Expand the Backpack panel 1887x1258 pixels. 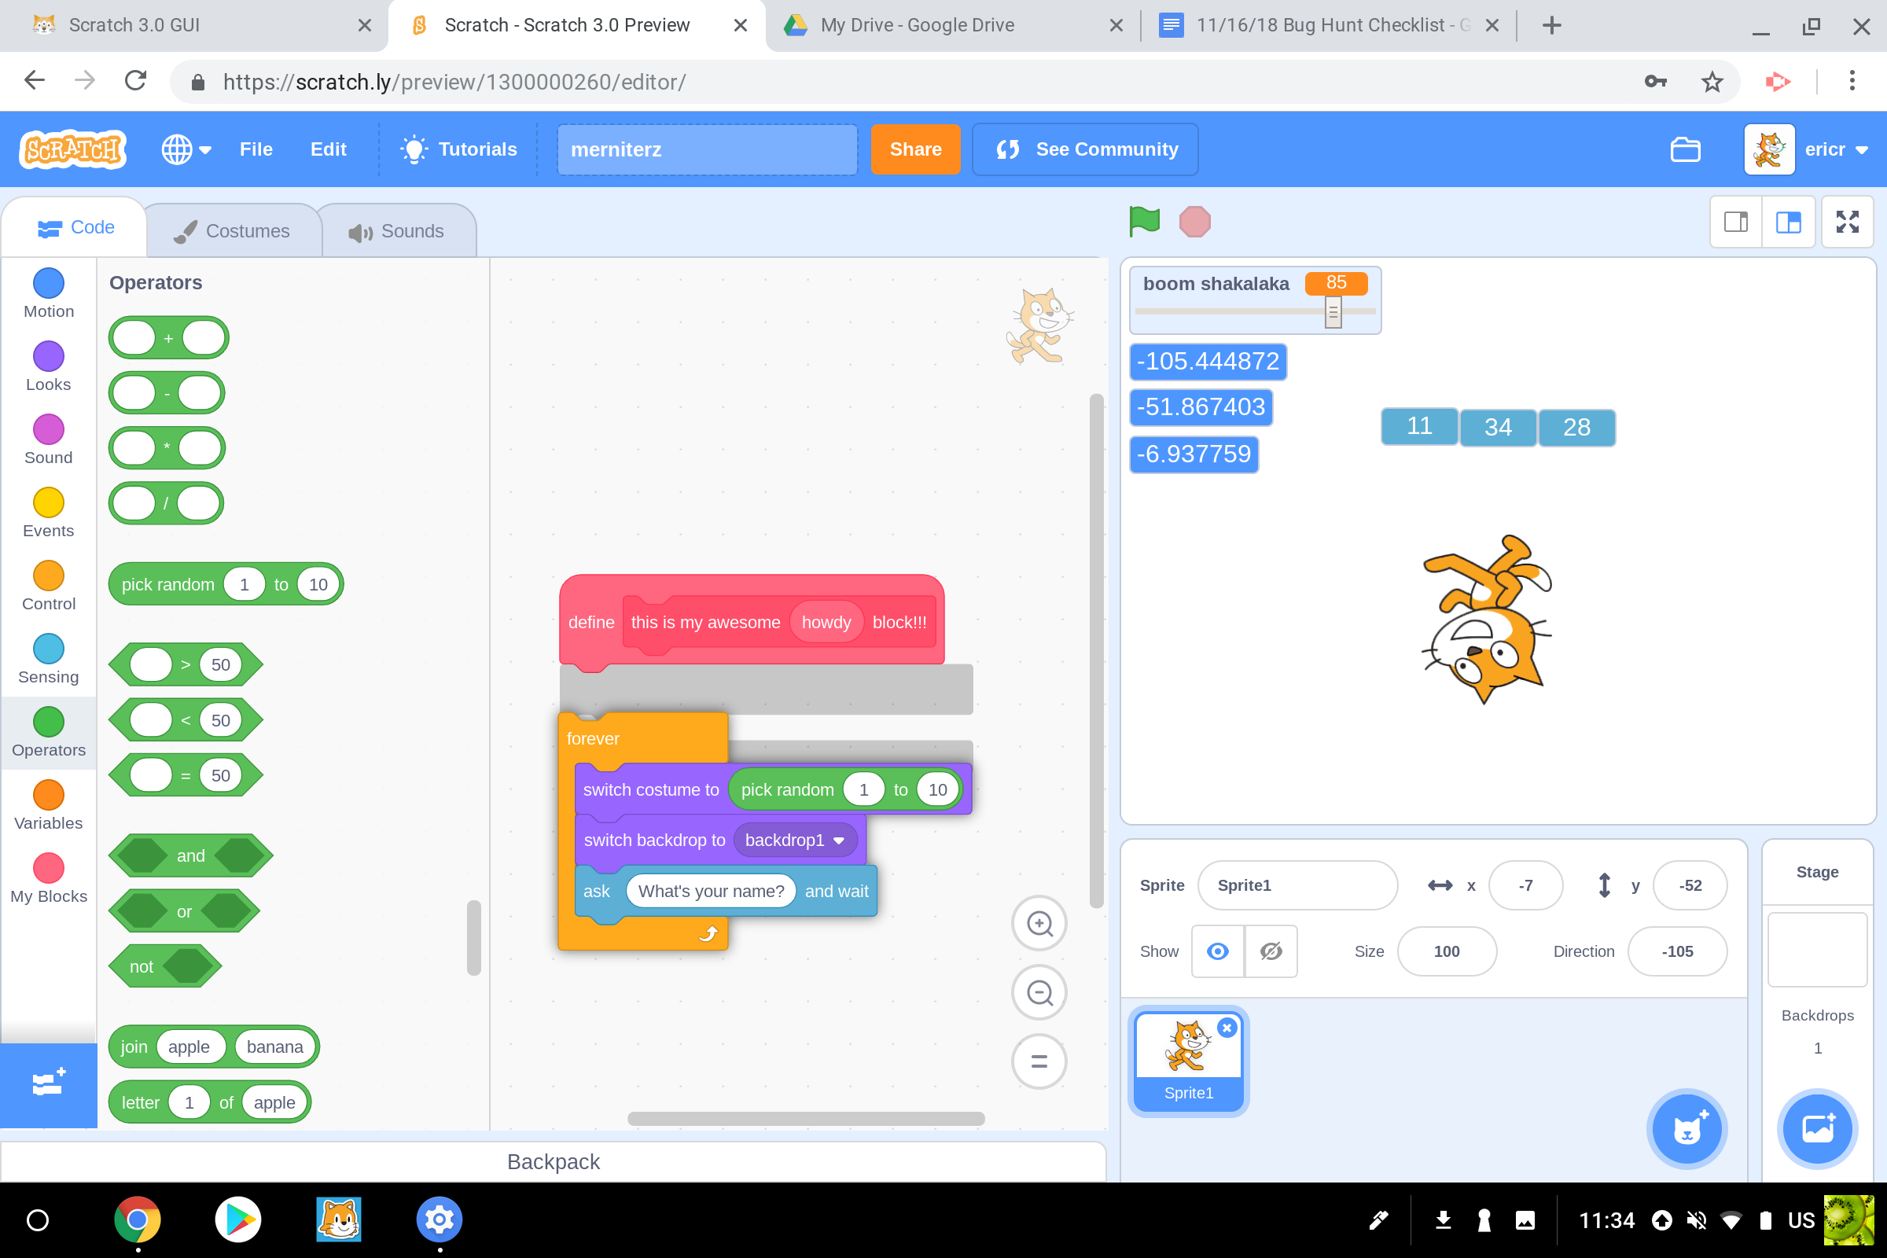coord(553,1162)
